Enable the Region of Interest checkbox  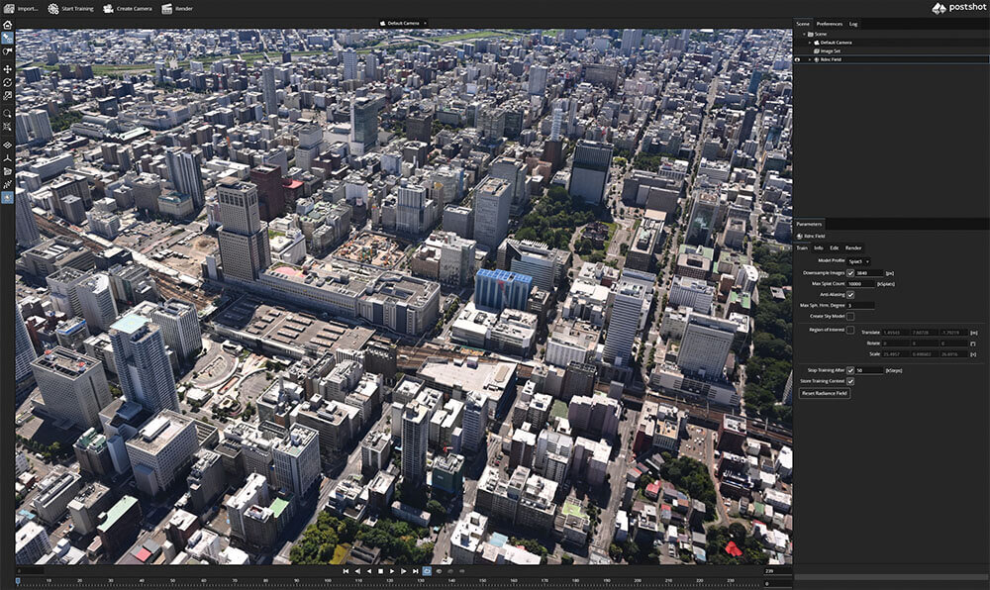(x=850, y=329)
